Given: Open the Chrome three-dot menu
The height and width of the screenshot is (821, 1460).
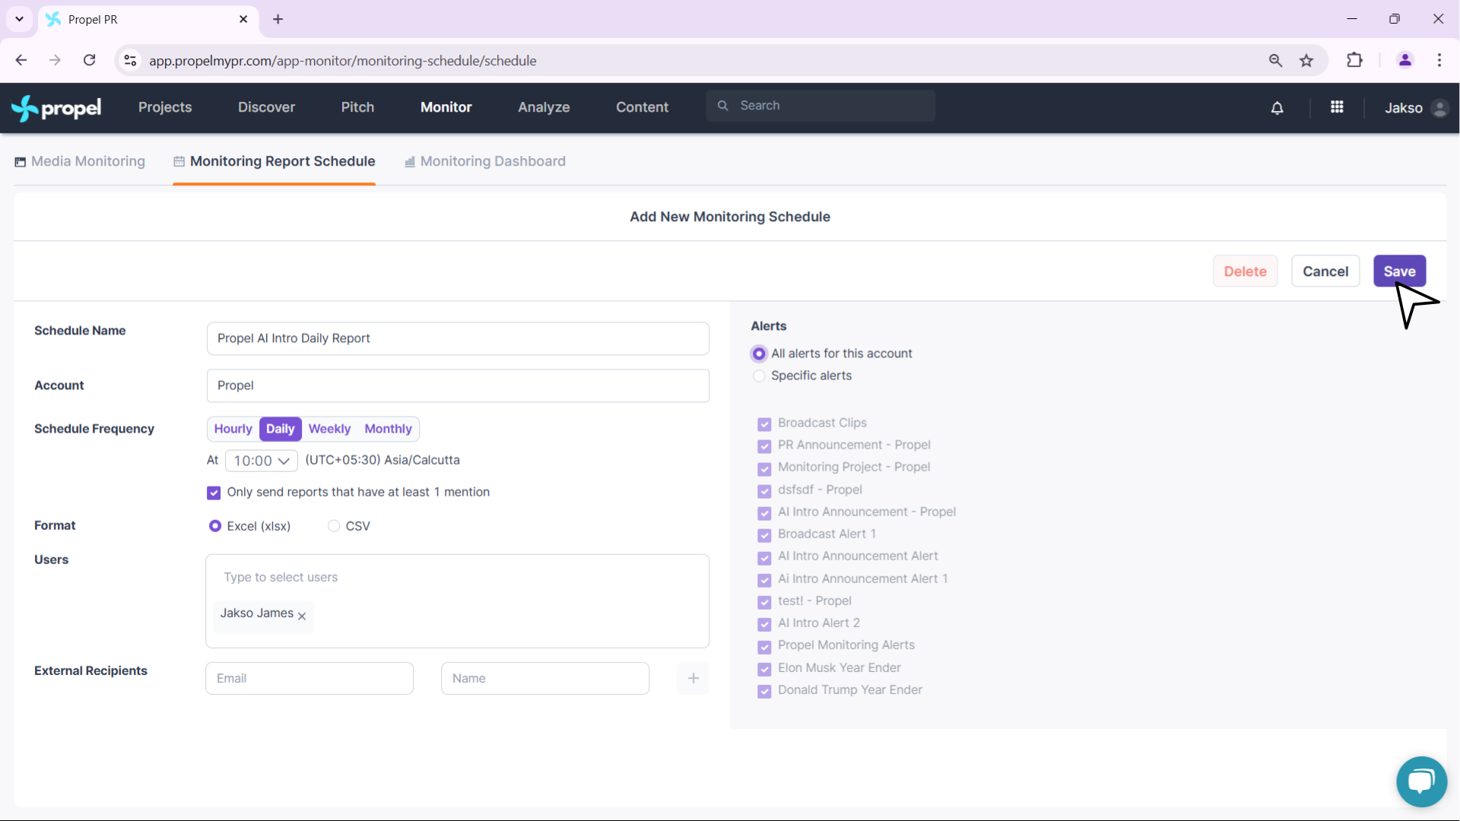Looking at the screenshot, I should (1439, 60).
